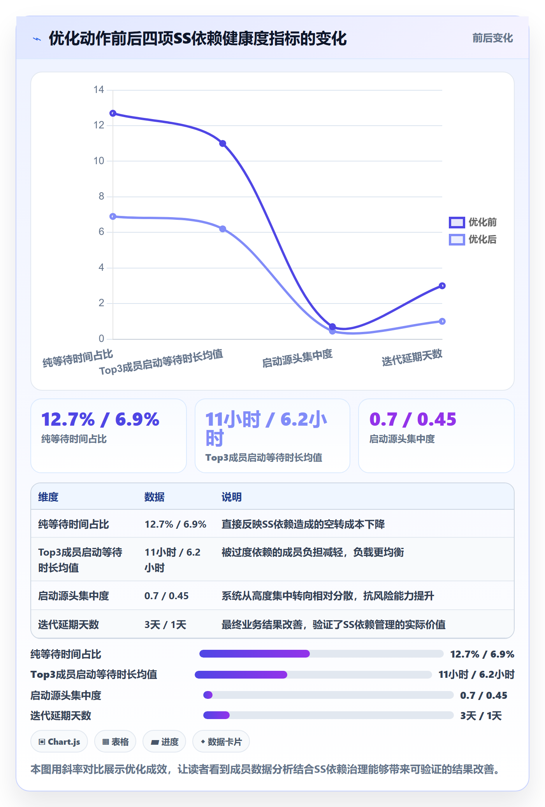Click the 数据 column header
Viewport: 545px width, 807px height.
click(155, 497)
